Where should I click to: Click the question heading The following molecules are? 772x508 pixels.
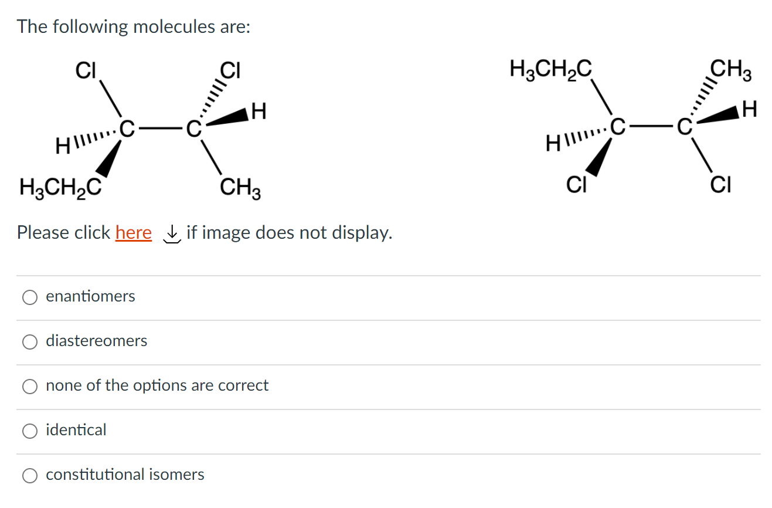(x=133, y=26)
